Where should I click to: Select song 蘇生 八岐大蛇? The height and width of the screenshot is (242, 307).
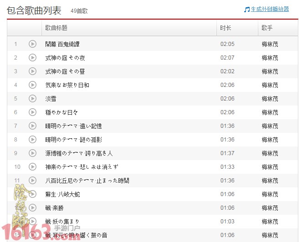pos(62,194)
